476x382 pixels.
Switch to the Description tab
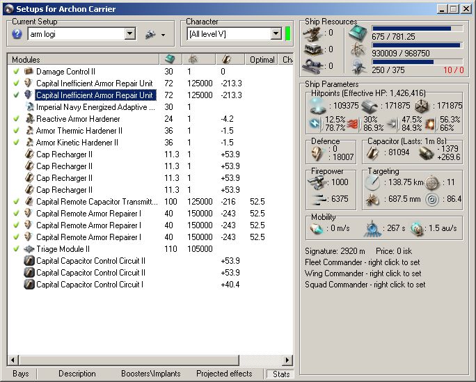tap(77, 374)
